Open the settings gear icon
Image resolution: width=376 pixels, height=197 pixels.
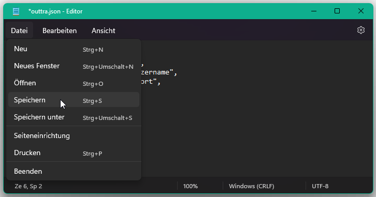pyautogui.click(x=360, y=30)
